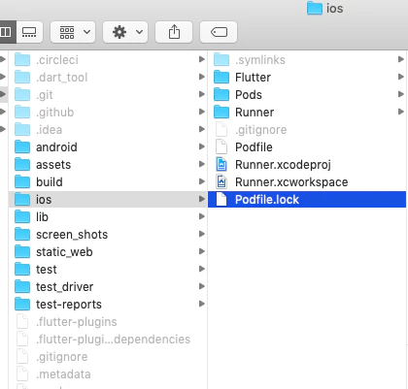Expand the assets folder arrow

coord(202,164)
